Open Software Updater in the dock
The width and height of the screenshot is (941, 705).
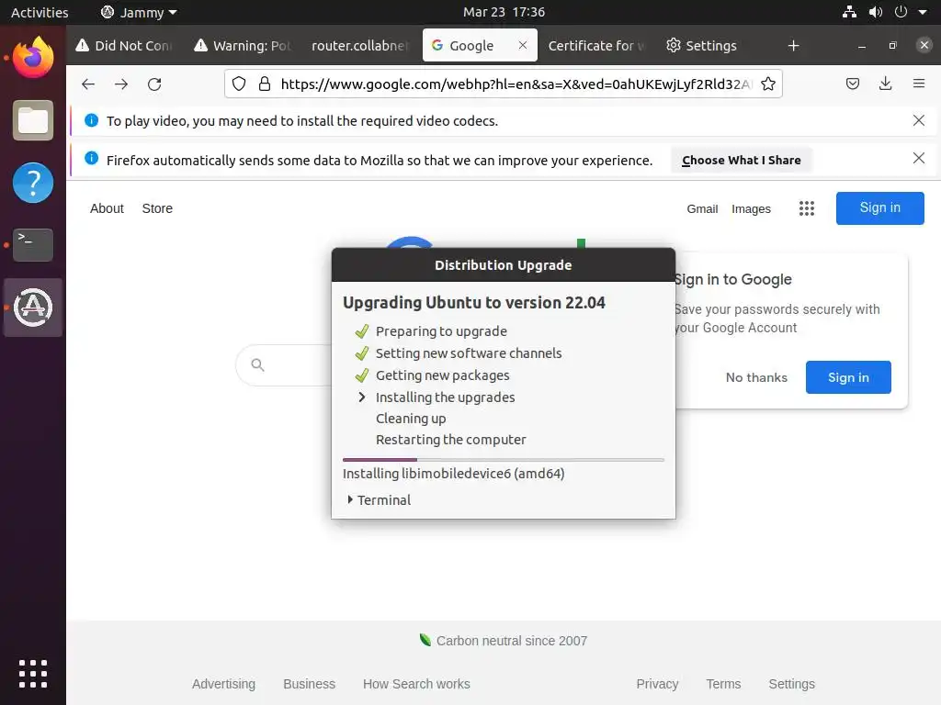33,307
